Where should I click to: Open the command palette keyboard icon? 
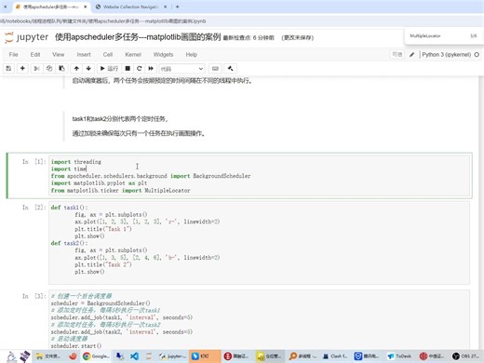point(215,69)
